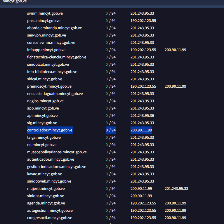Click IP 201.243.95.33 in mujerti row
The width and height of the screenshot is (224, 224).
click(176, 188)
